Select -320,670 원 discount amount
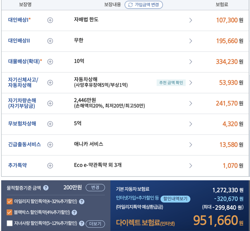250x231 pixels. coord(229,199)
